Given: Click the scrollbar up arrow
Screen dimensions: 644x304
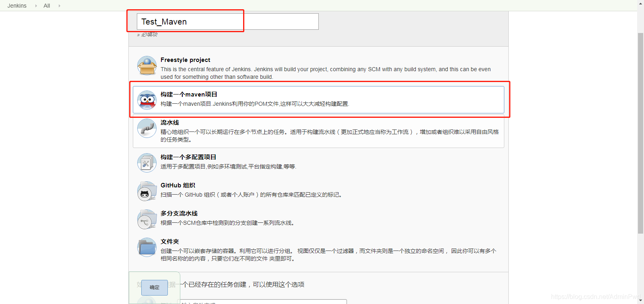Looking at the screenshot, I should (640, 4).
